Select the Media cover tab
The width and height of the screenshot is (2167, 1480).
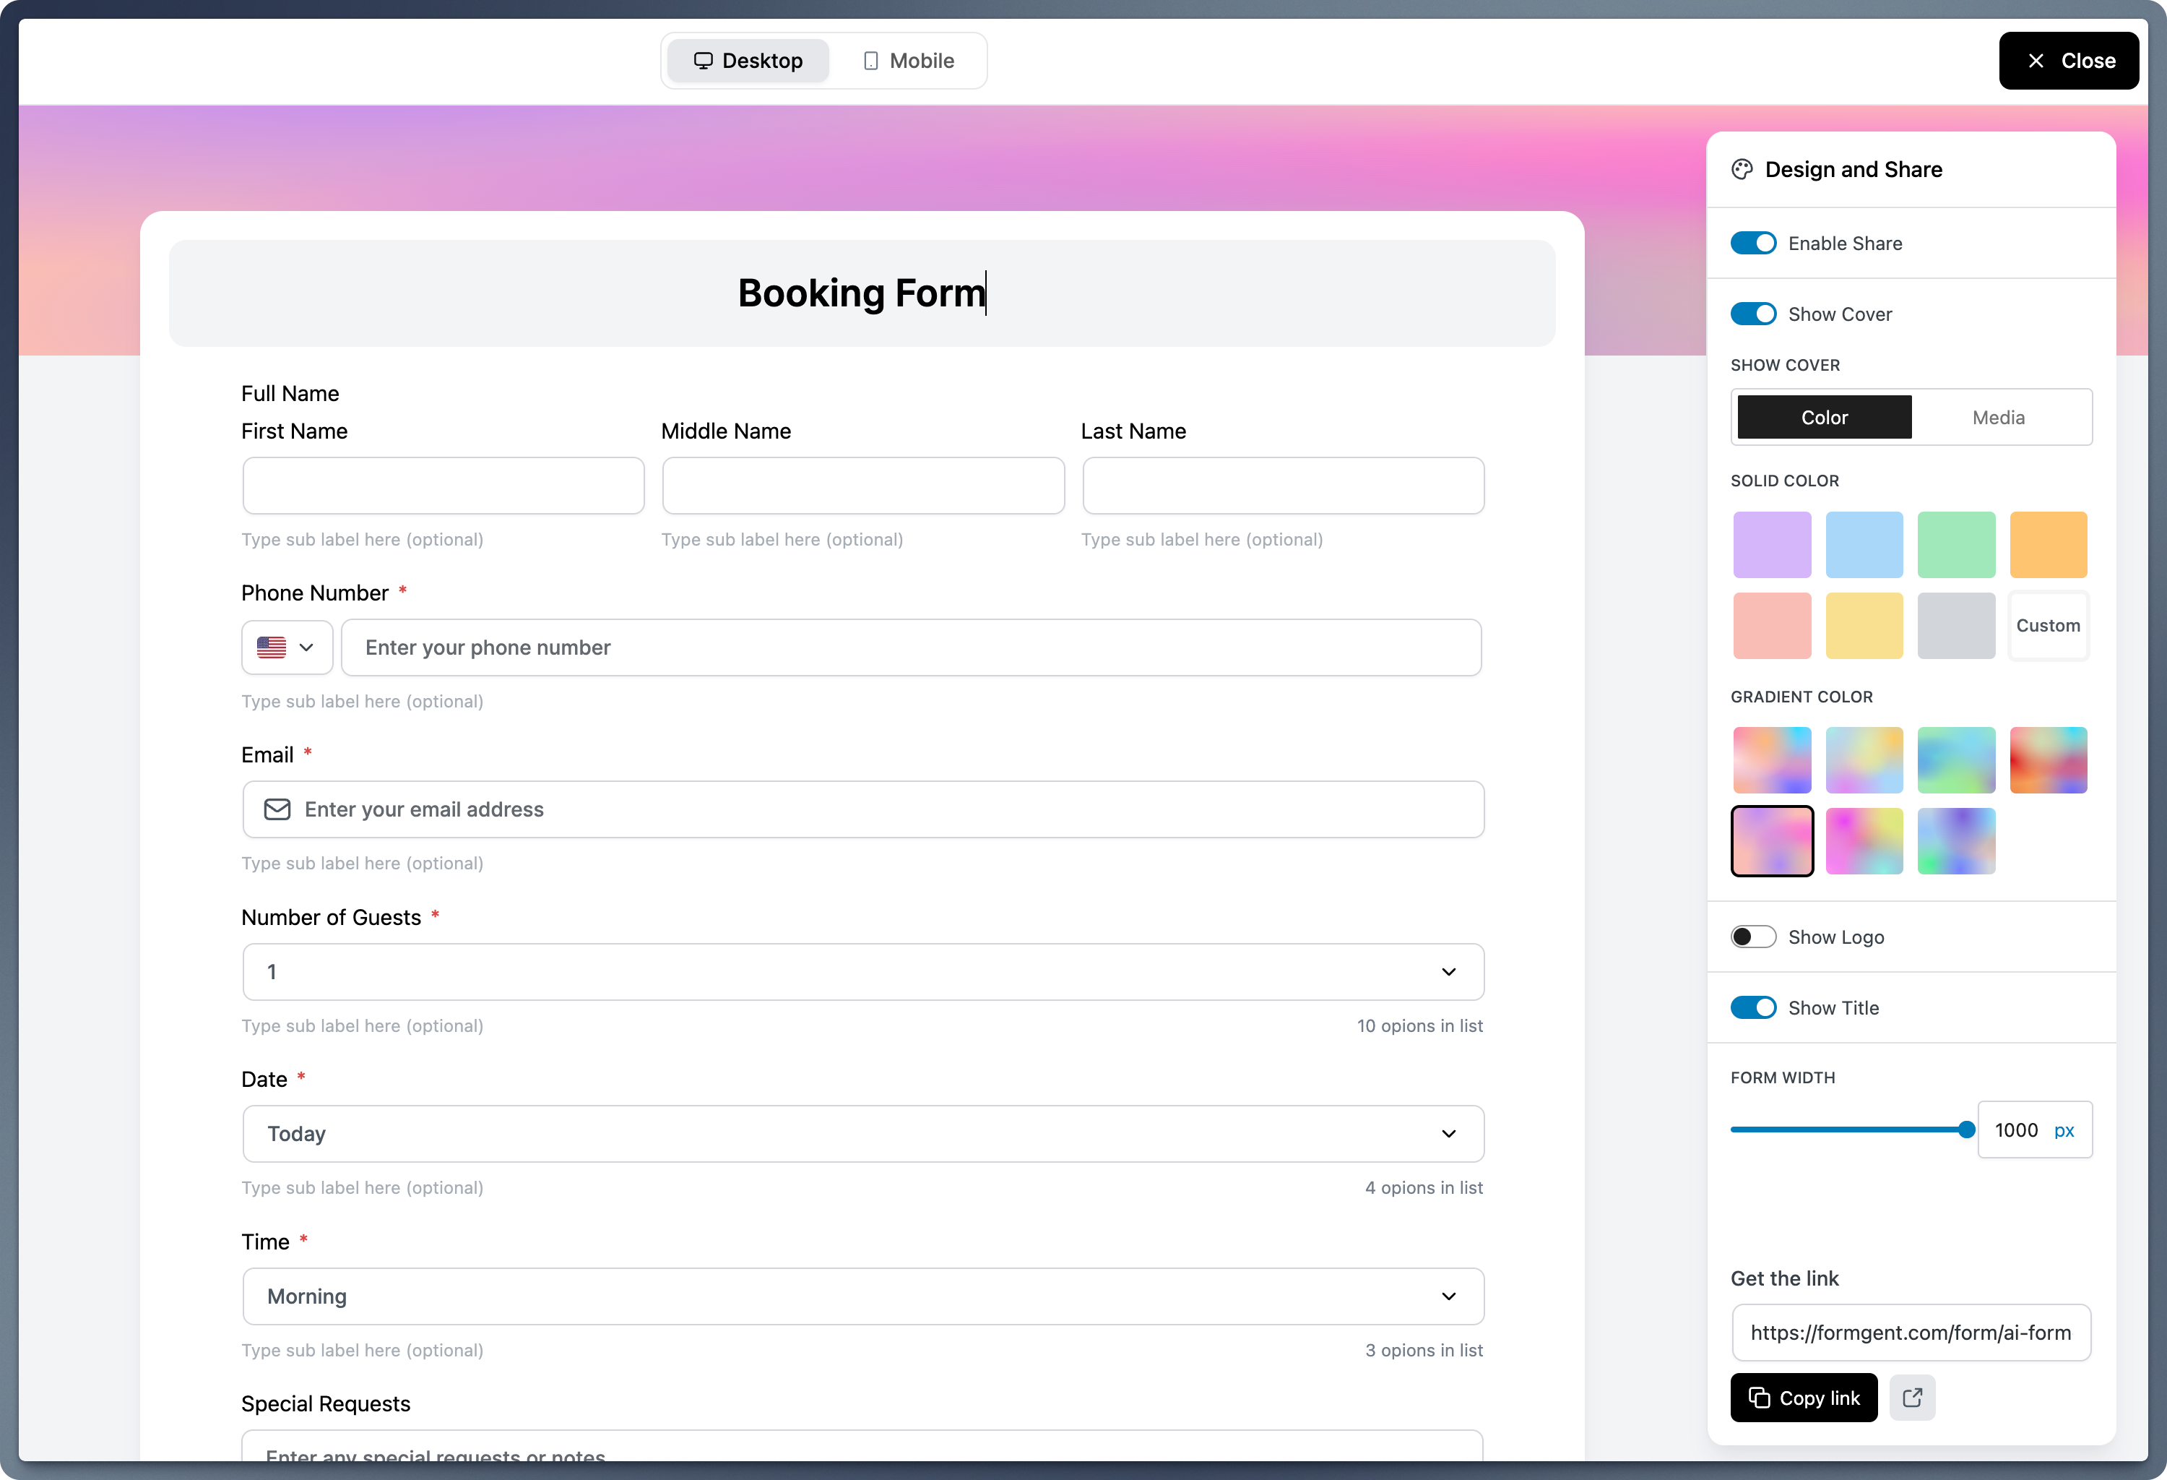click(1998, 417)
